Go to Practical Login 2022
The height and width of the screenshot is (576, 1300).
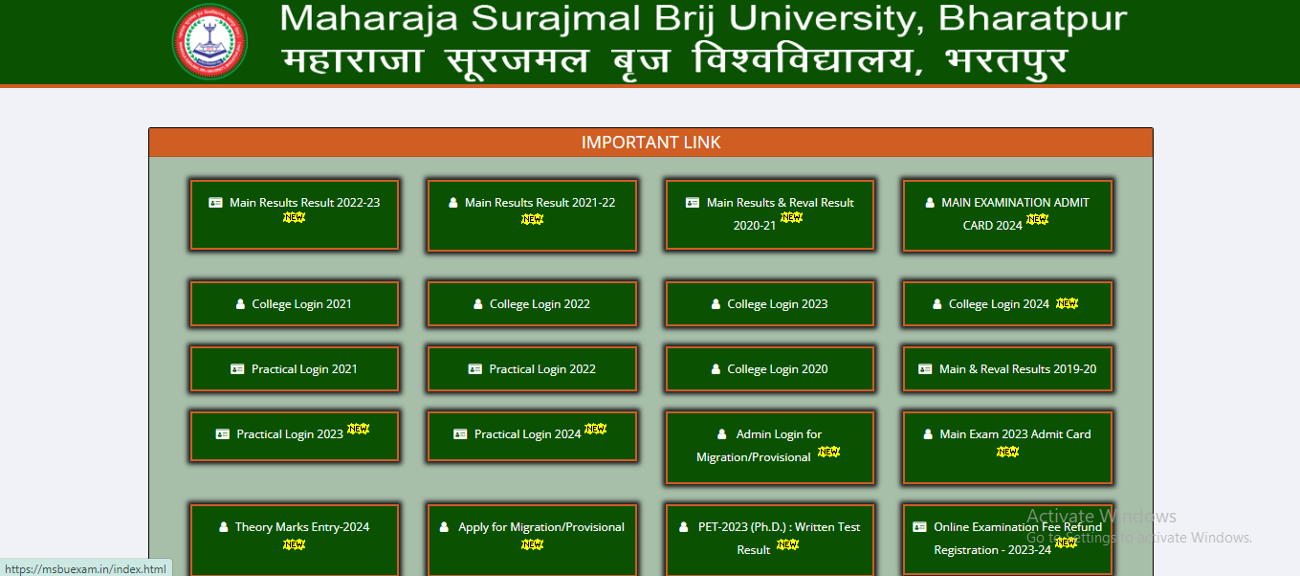click(532, 369)
